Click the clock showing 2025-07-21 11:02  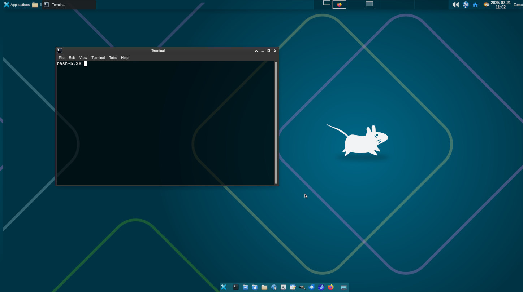[x=501, y=5]
